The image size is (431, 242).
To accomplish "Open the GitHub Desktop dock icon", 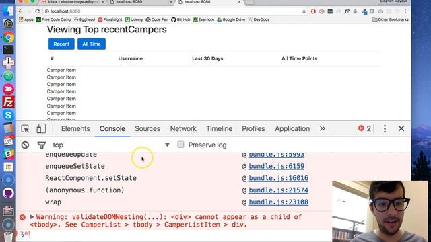I will [8, 193].
